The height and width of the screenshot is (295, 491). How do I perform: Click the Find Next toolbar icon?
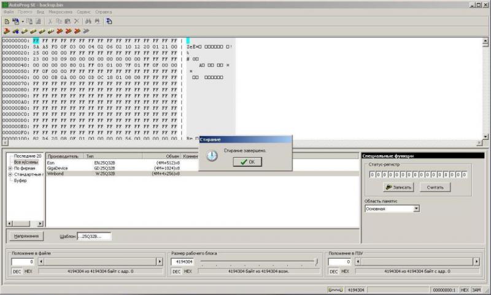(98, 21)
